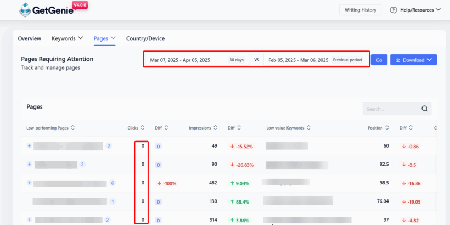
Task: Sort by Clicks column sort icon
Action: [x=143, y=128]
